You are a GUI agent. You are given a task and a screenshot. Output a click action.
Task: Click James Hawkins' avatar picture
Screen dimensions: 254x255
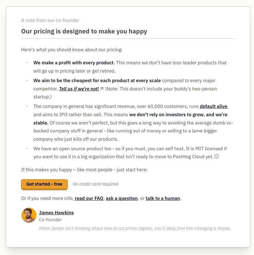point(29,215)
